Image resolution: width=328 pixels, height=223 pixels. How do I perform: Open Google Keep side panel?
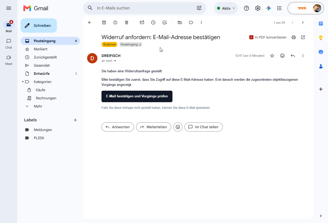click(321, 38)
